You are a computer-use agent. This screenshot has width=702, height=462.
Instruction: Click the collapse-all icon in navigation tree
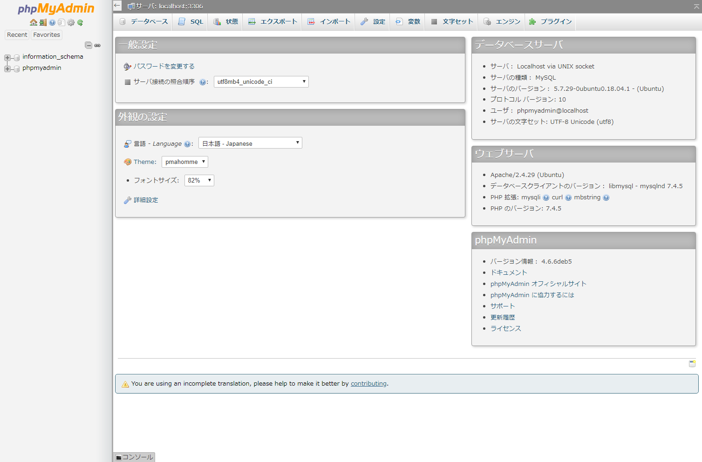(x=88, y=45)
